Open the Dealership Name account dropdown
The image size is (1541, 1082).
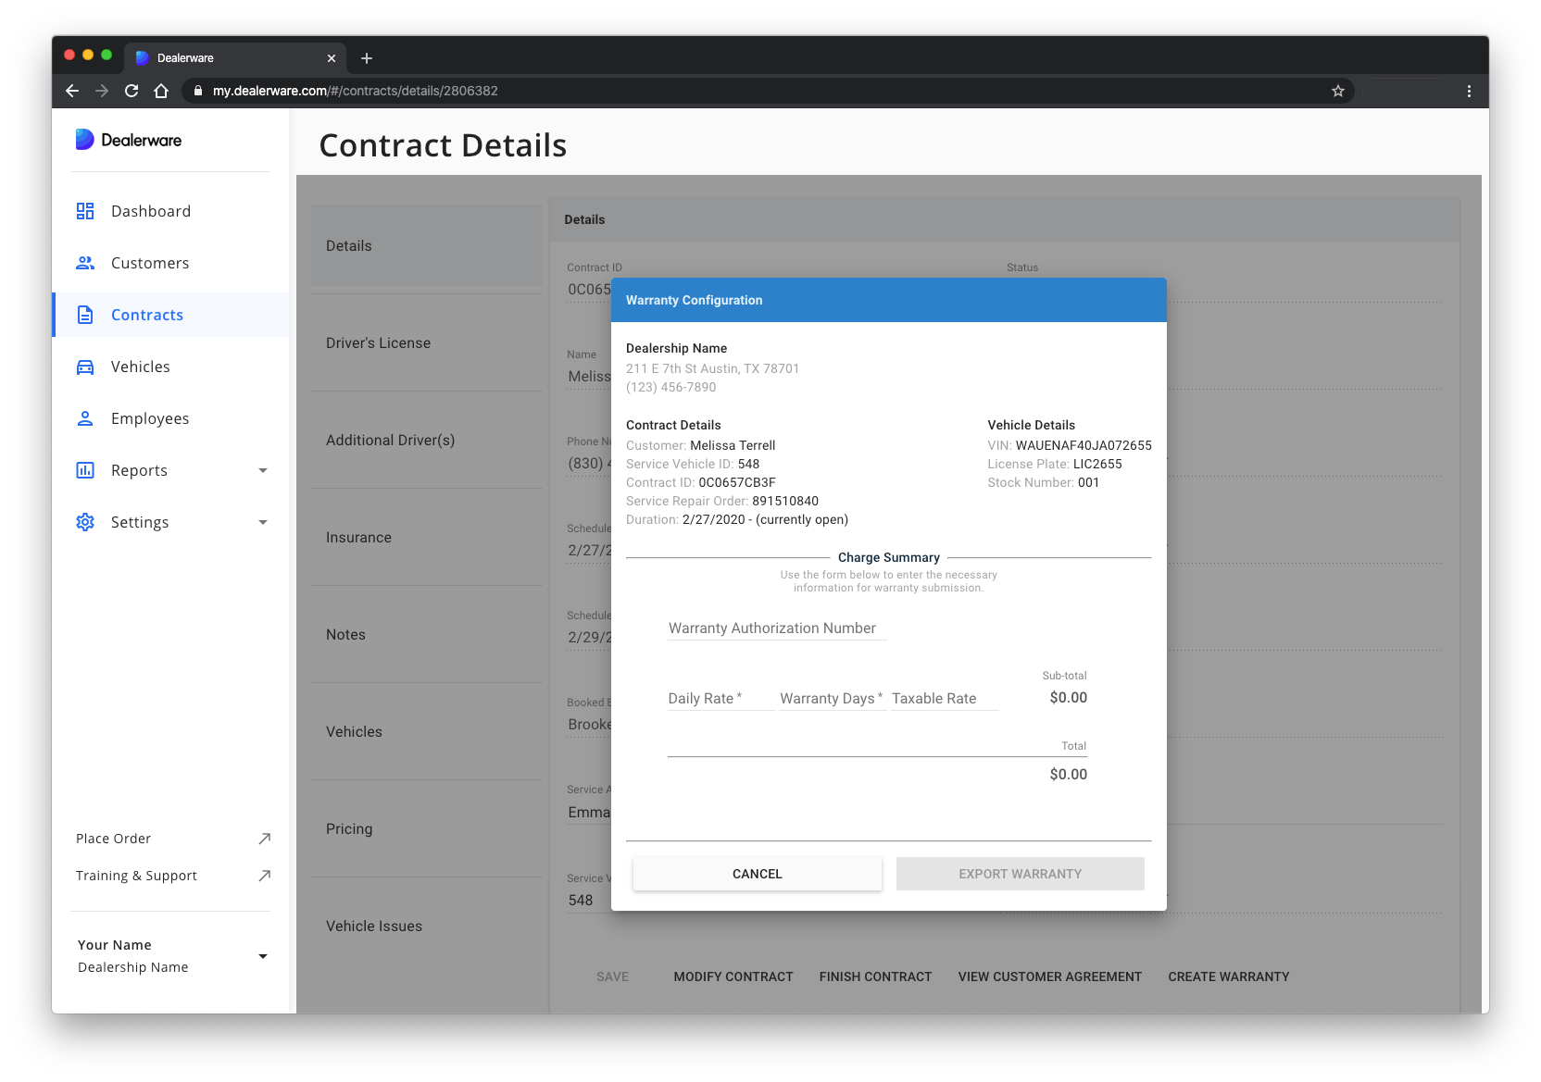coord(263,957)
